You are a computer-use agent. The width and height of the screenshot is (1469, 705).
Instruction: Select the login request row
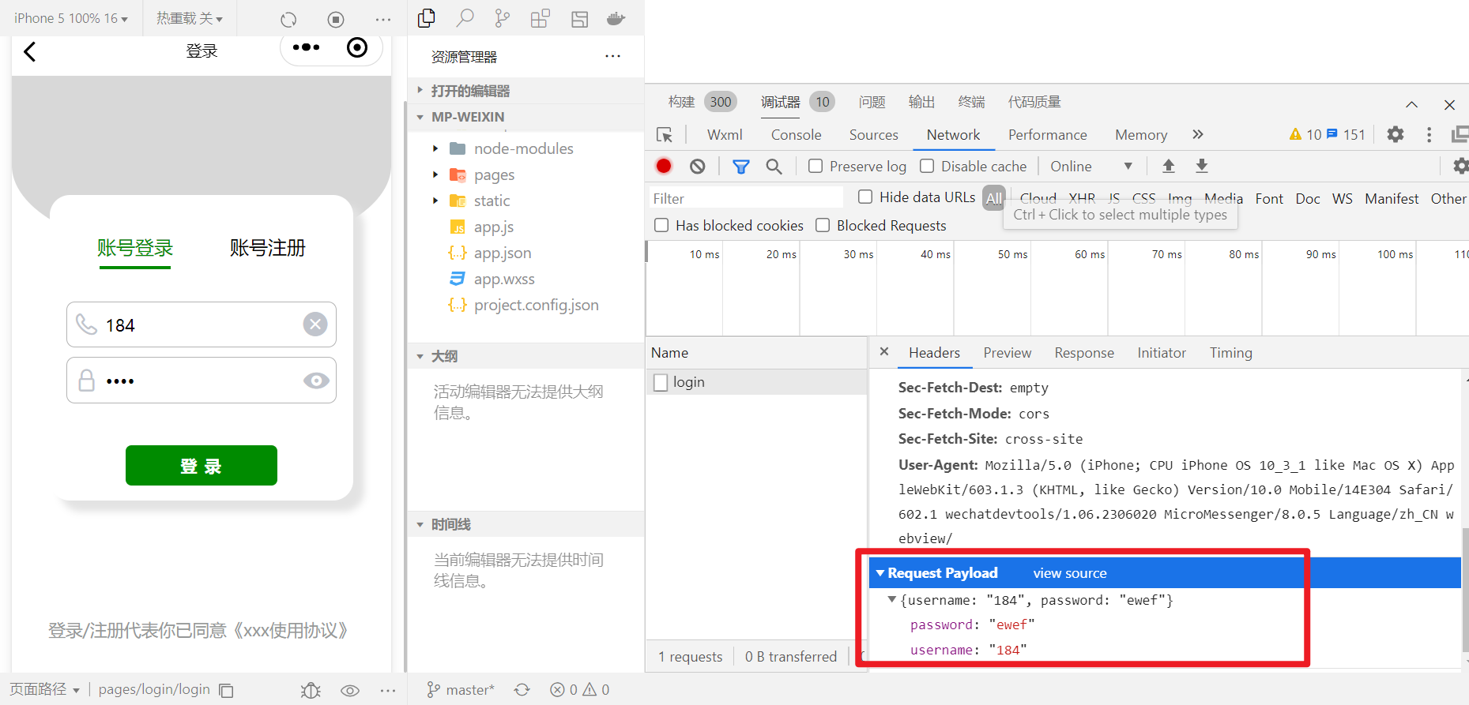point(688,382)
